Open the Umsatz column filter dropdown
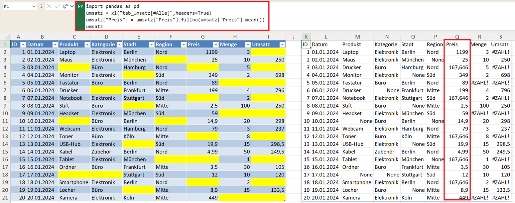515x203 pixels. click(282, 45)
